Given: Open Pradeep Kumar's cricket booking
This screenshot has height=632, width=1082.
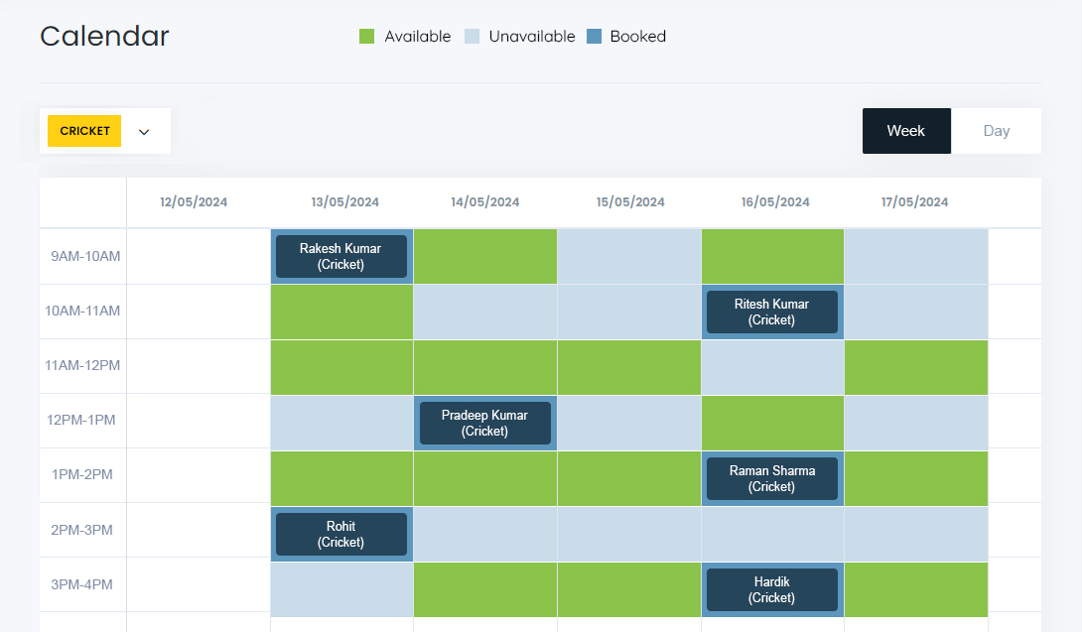Looking at the screenshot, I should [x=484, y=424].
